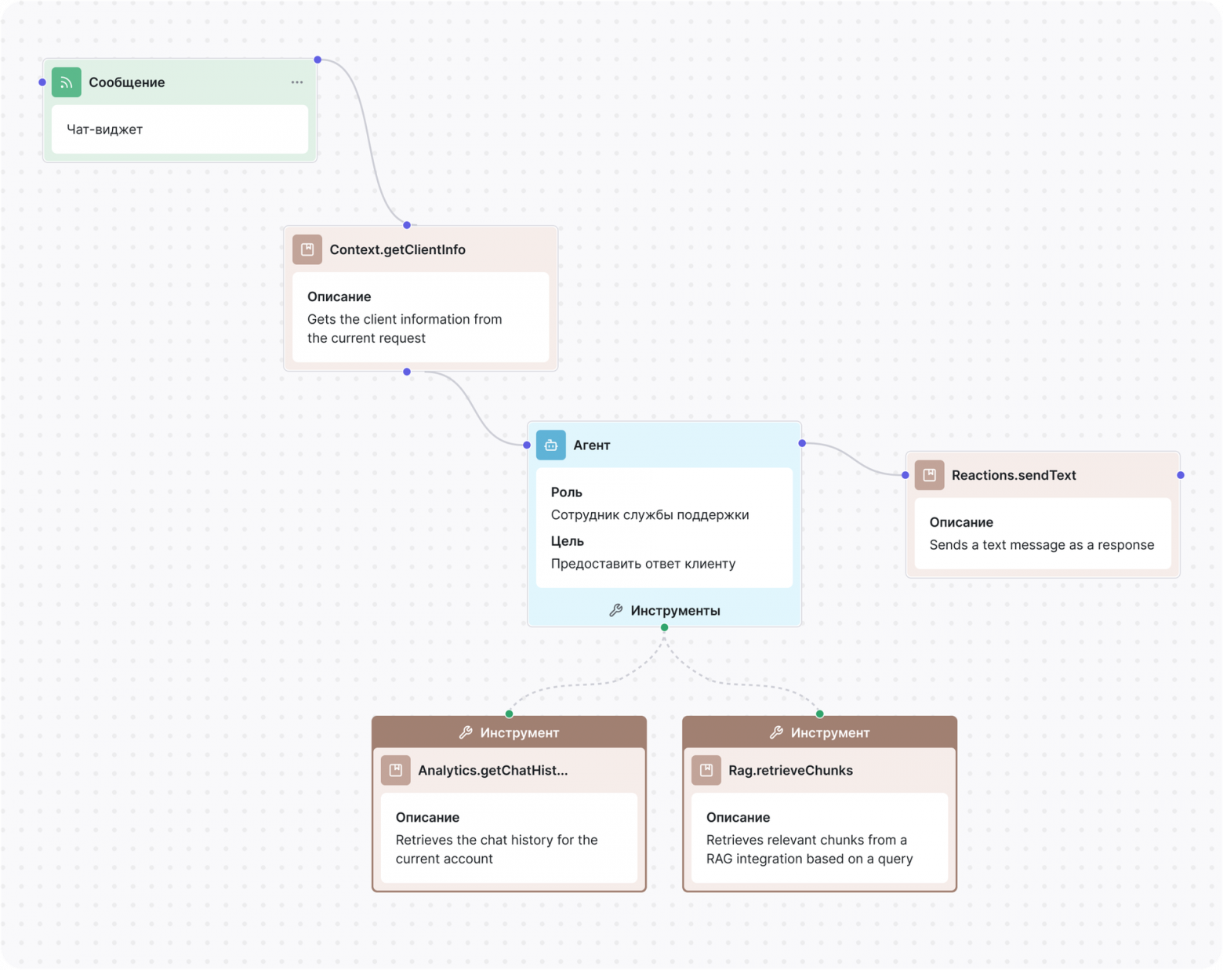Click the Чат-виджет field
This screenshot has height=970, width=1223.
point(179,129)
